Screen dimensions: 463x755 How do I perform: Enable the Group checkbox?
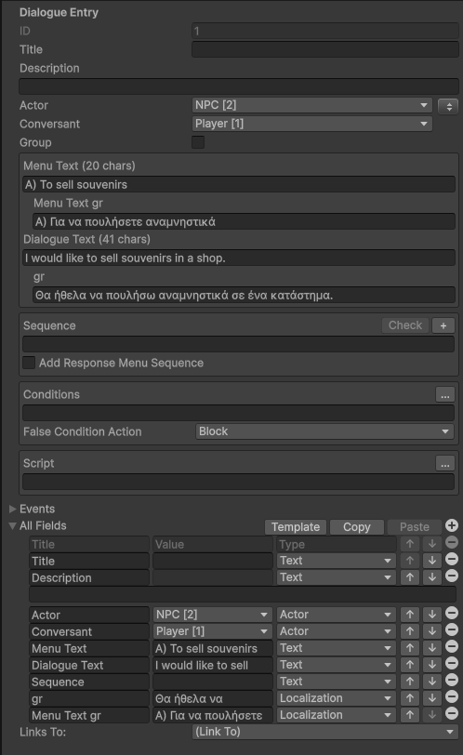pyautogui.click(x=198, y=142)
